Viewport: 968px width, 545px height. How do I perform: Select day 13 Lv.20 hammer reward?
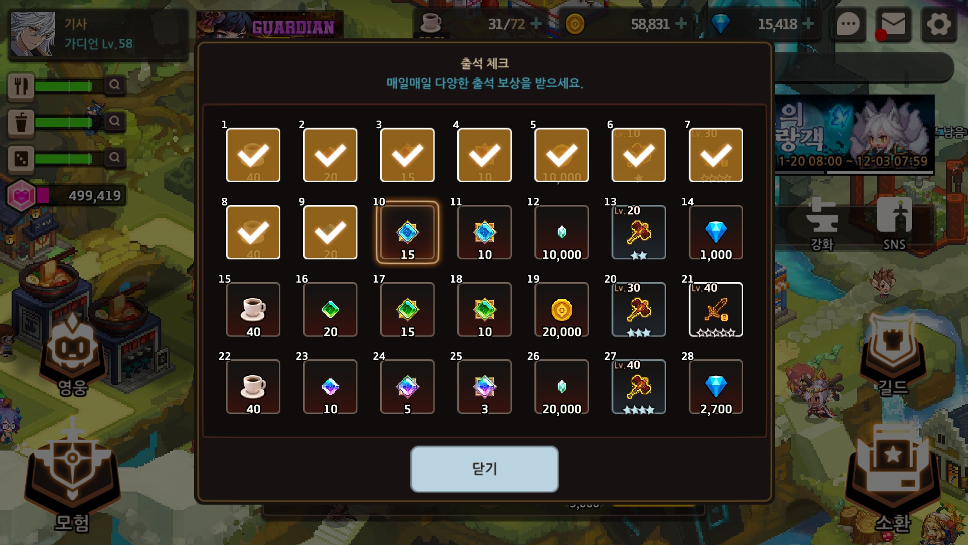pyautogui.click(x=638, y=232)
